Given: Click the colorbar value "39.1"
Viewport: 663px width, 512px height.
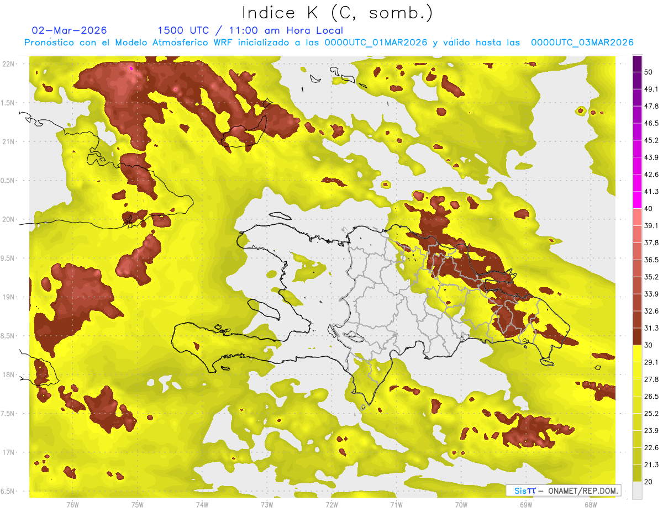Looking at the screenshot, I should click(x=651, y=225).
